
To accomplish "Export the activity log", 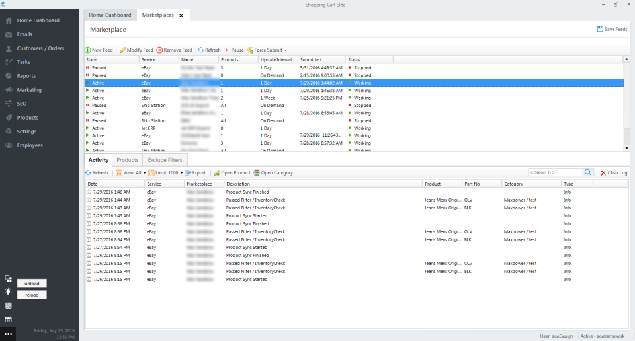I will 195,172.
